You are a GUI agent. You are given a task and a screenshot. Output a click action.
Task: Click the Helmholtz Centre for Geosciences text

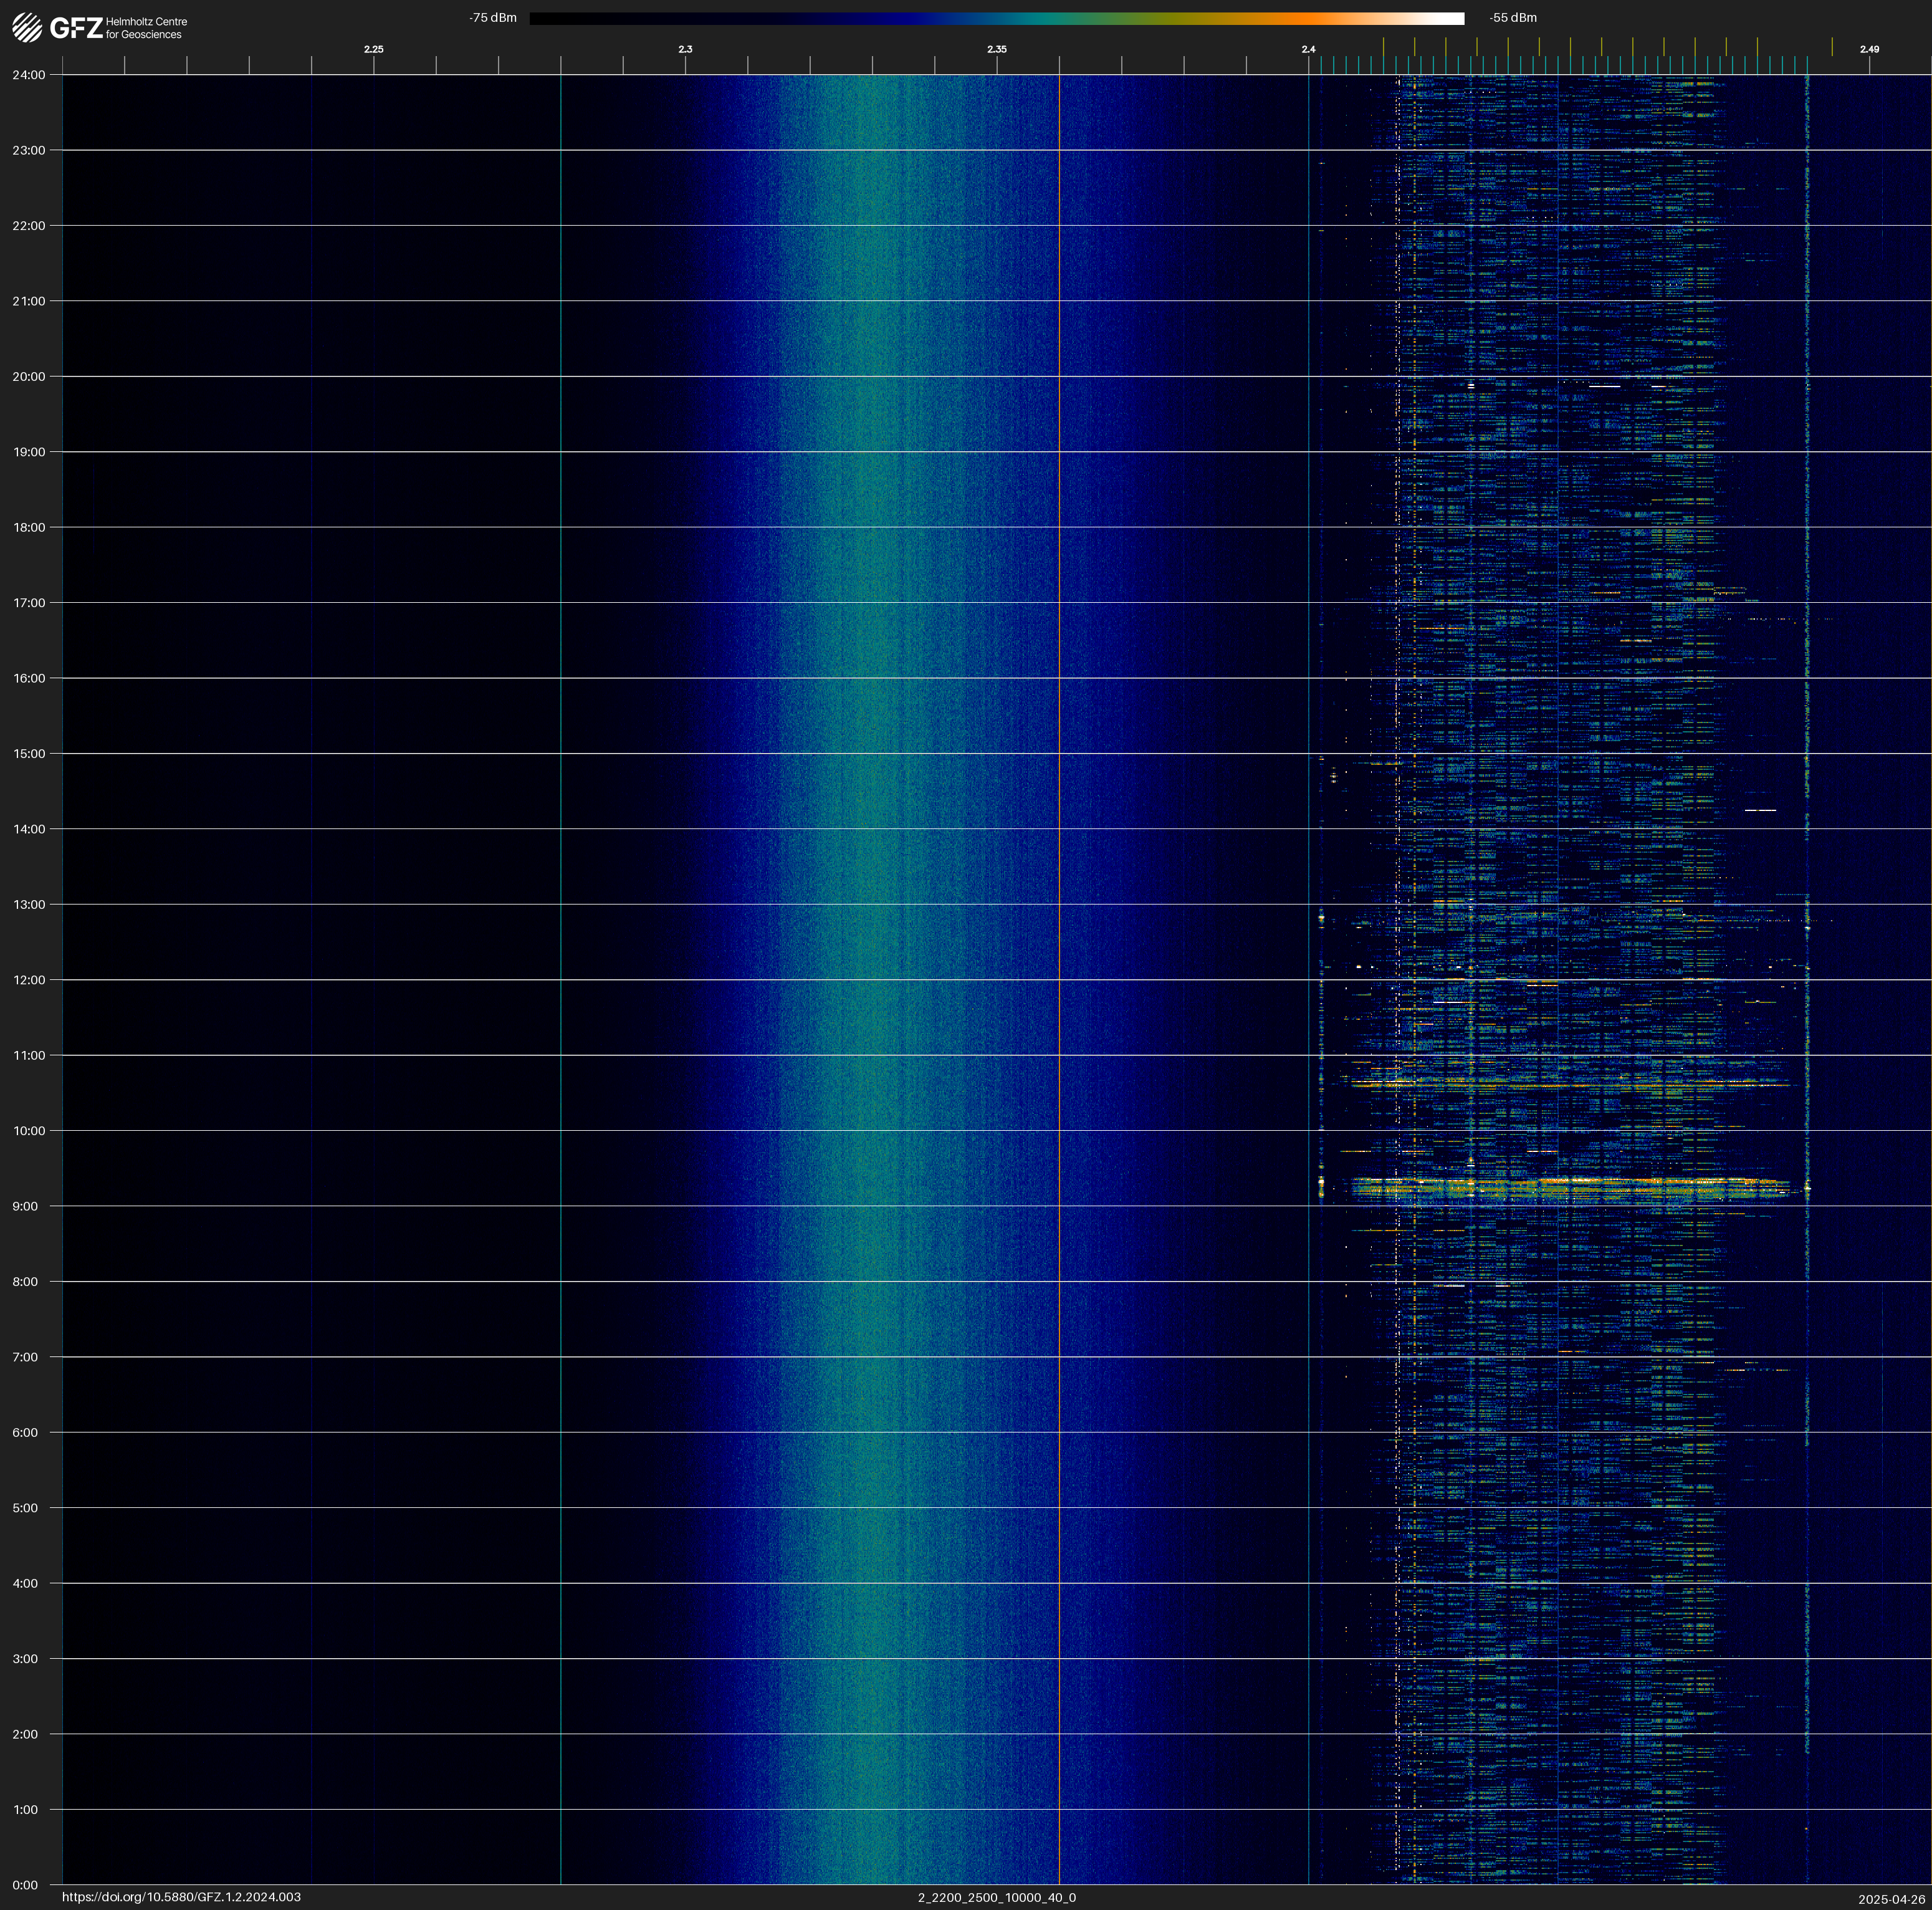[146, 28]
